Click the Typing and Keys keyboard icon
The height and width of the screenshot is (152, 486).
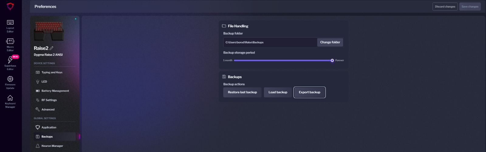point(38,72)
